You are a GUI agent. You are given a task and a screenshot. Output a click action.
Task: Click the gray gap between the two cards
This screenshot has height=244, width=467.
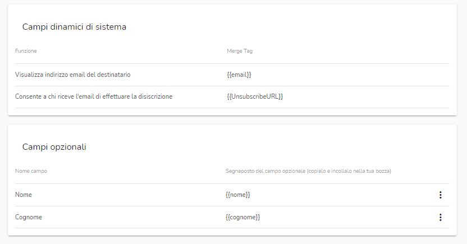coord(232,120)
